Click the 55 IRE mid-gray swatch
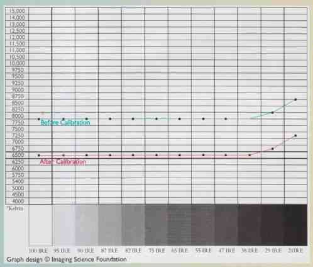Image resolution: width=313 pixels, height=267 pixels. tap(203, 225)
